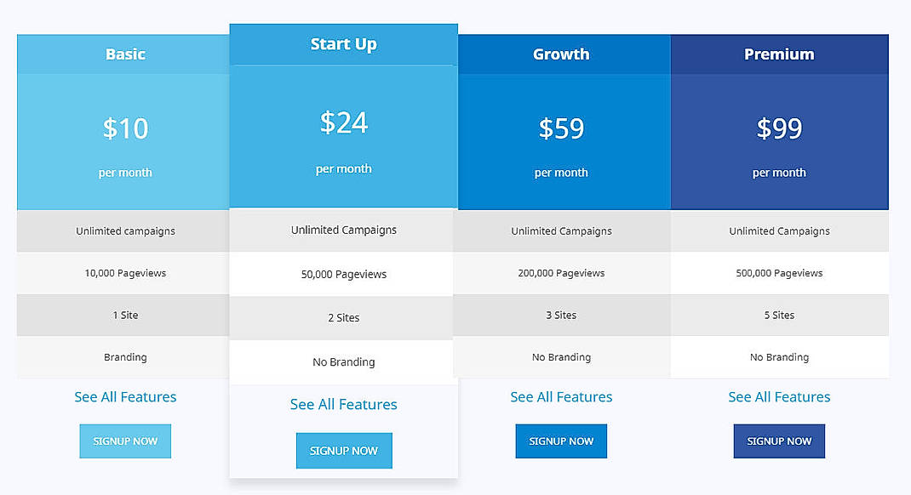Click the 2 Sites row under Start Up

tap(344, 317)
